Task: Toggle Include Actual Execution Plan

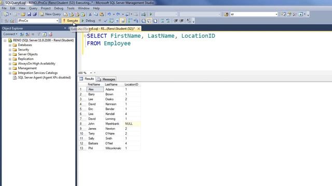Action: 130,21
